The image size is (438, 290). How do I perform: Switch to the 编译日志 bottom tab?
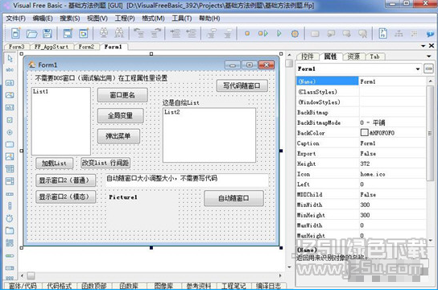coord(268,285)
